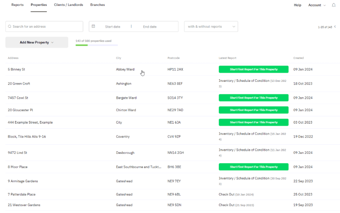
Task: Click the Postcode column header
Action: pos(173,58)
